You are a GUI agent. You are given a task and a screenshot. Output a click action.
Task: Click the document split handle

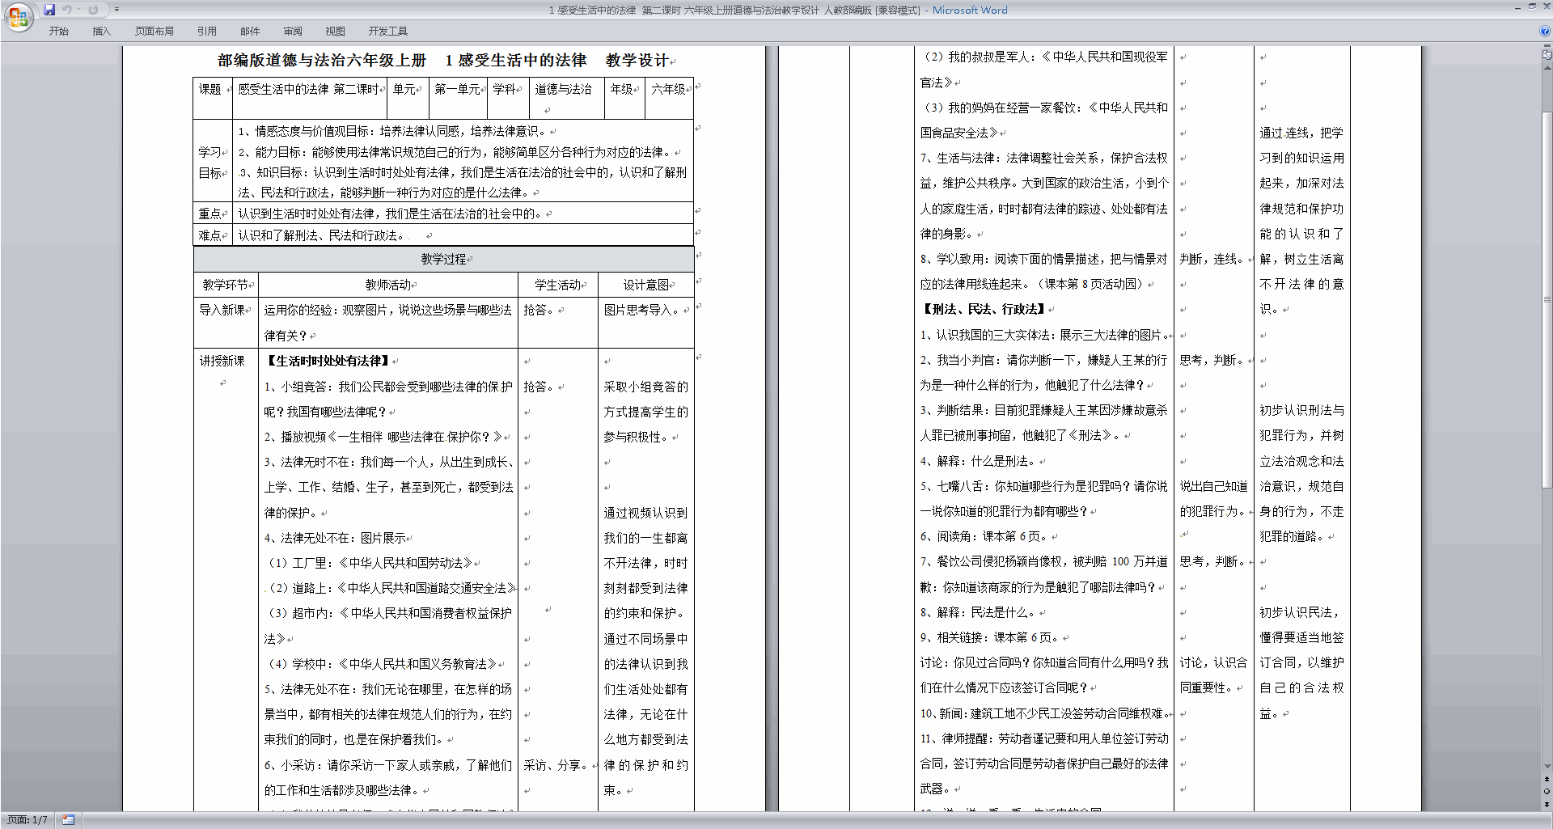1547,47
